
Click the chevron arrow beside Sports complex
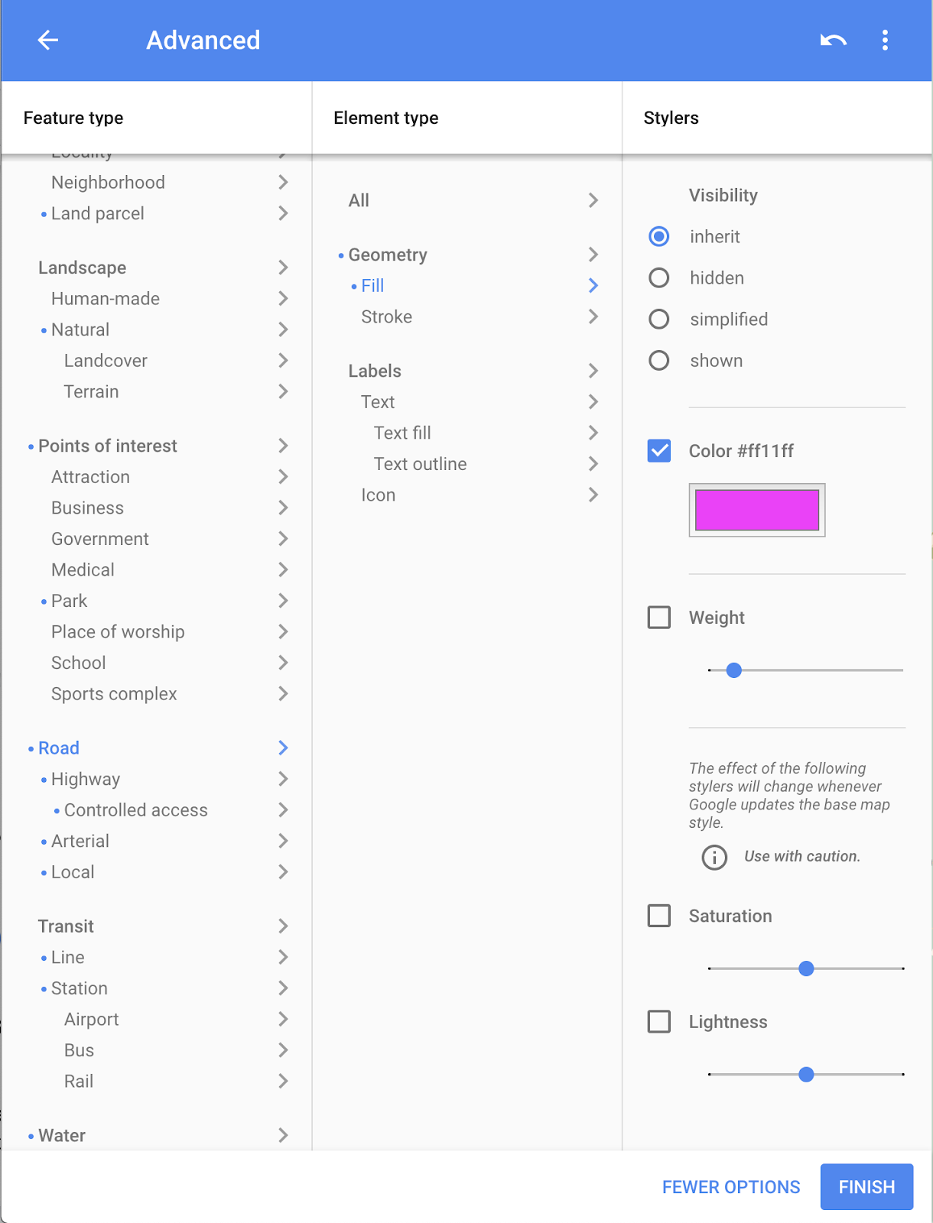pos(283,694)
